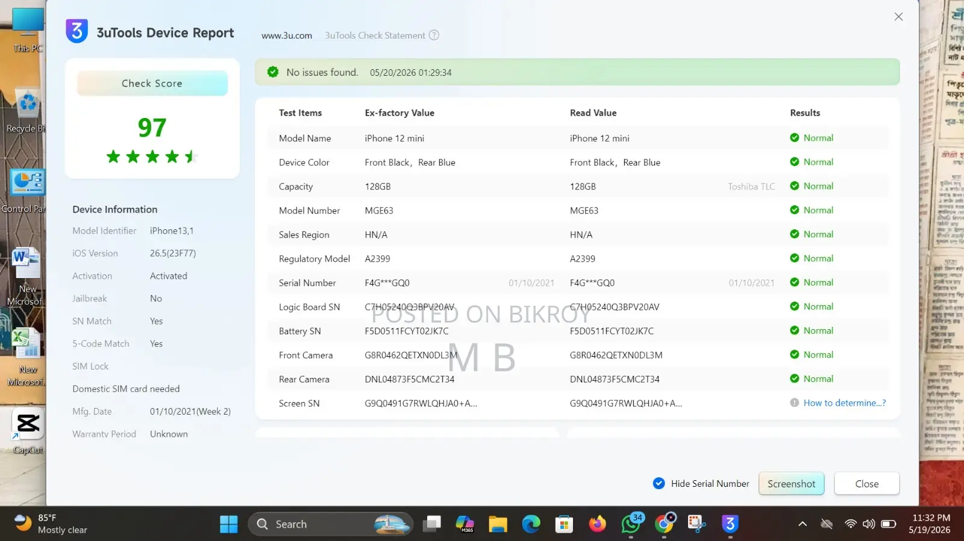Click the Device Information heading
This screenshot has width=964, height=541.
pyautogui.click(x=115, y=209)
